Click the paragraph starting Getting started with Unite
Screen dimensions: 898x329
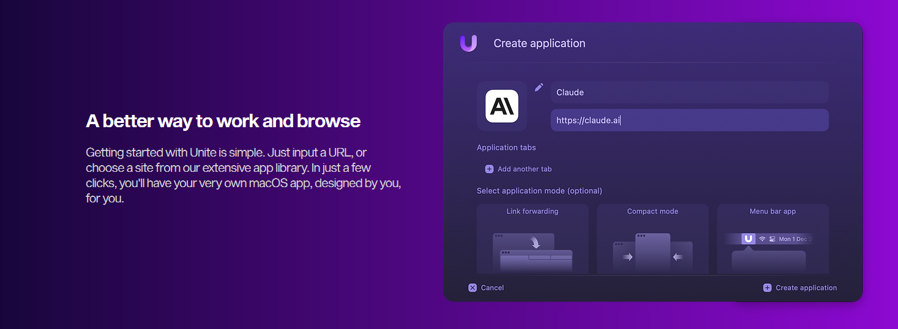pyautogui.click(x=244, y=175)
